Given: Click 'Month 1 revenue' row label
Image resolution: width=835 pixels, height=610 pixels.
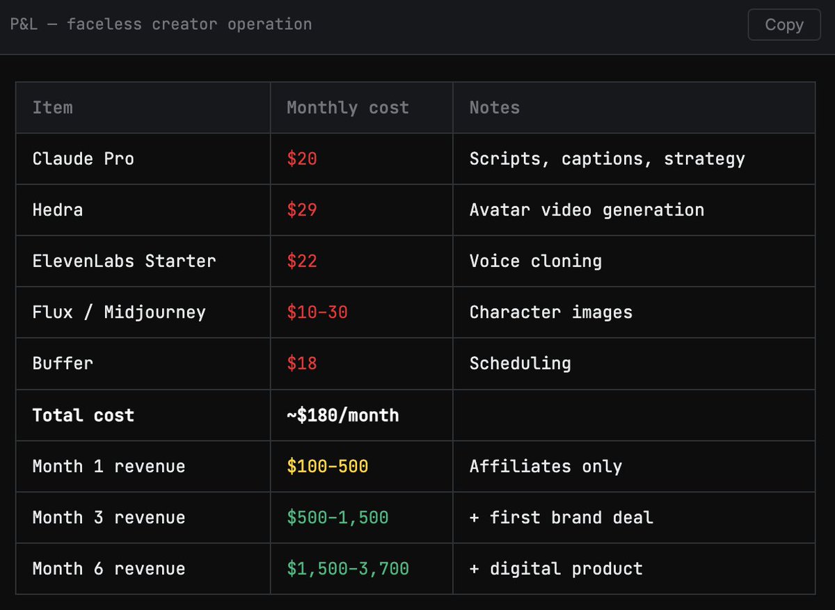Looking at the screenshot, I should (x=109, y=466).
